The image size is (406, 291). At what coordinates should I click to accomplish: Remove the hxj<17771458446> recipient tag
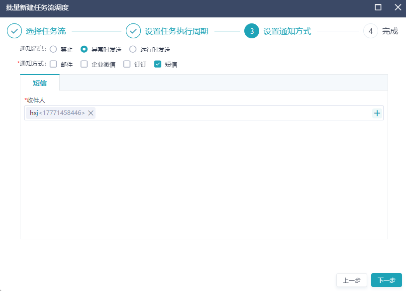coord(90,113)
